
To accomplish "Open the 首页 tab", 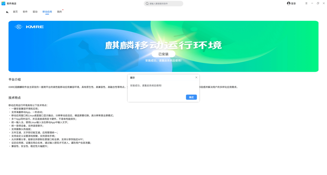I will point(15,12).
